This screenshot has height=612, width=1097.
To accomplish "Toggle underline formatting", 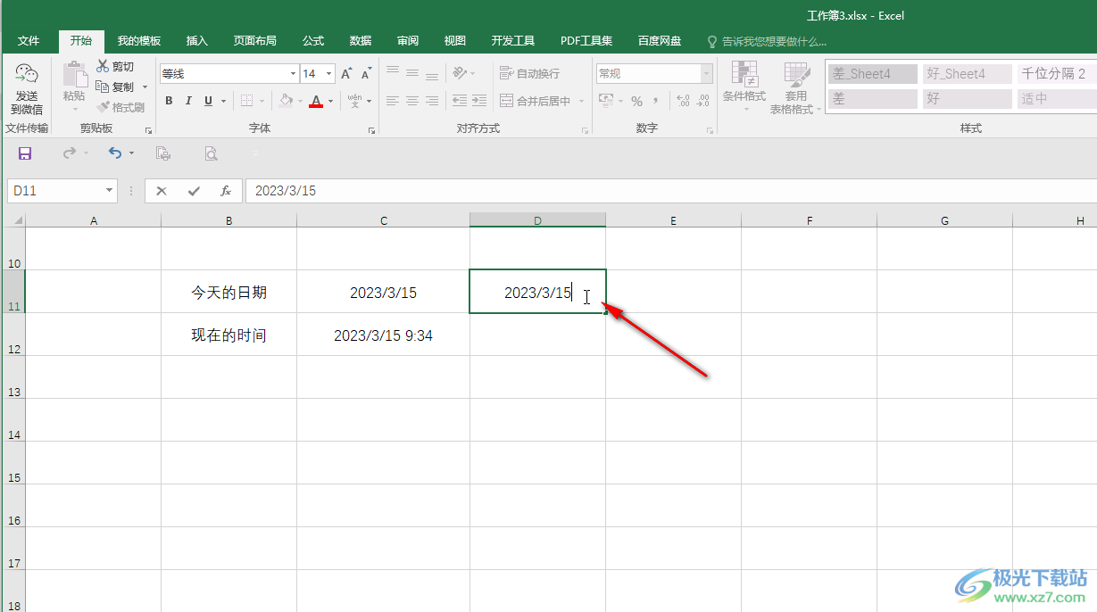I will 208,101.
